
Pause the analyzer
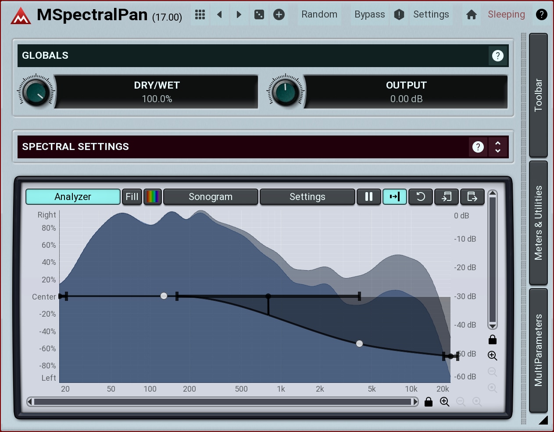[x=369, y=197]
